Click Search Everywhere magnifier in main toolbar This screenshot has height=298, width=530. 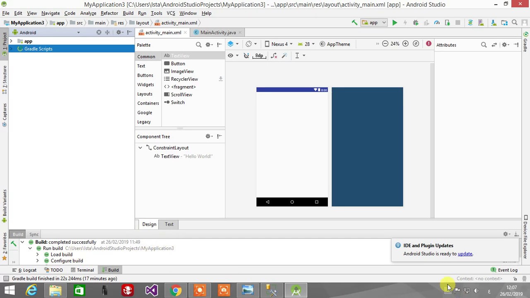(515, 23)
